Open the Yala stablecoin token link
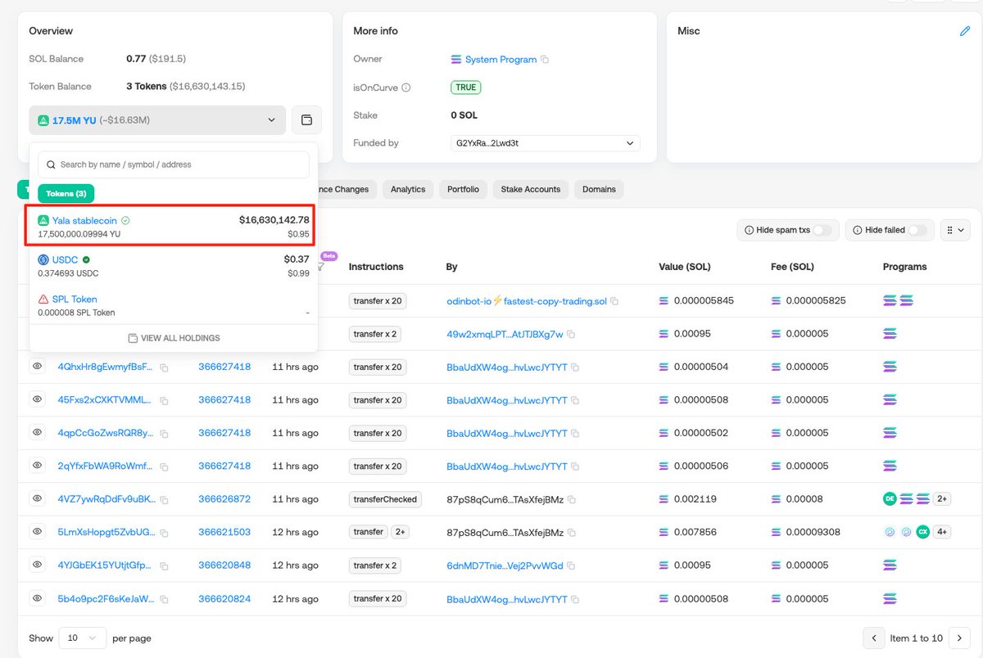This screenshot has width=983, height=658. pyautogui.click(x=84, y=220)
